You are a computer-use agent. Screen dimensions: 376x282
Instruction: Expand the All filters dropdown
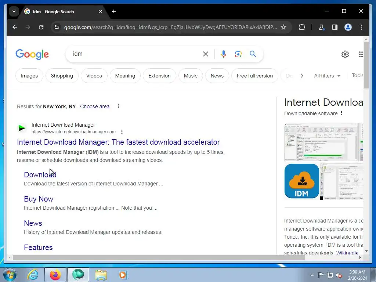[x=327, y=76]
